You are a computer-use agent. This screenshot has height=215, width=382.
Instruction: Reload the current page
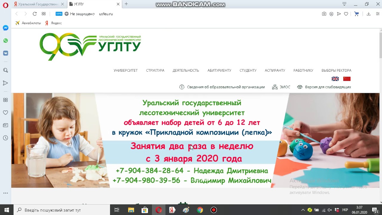pos(35,14)
